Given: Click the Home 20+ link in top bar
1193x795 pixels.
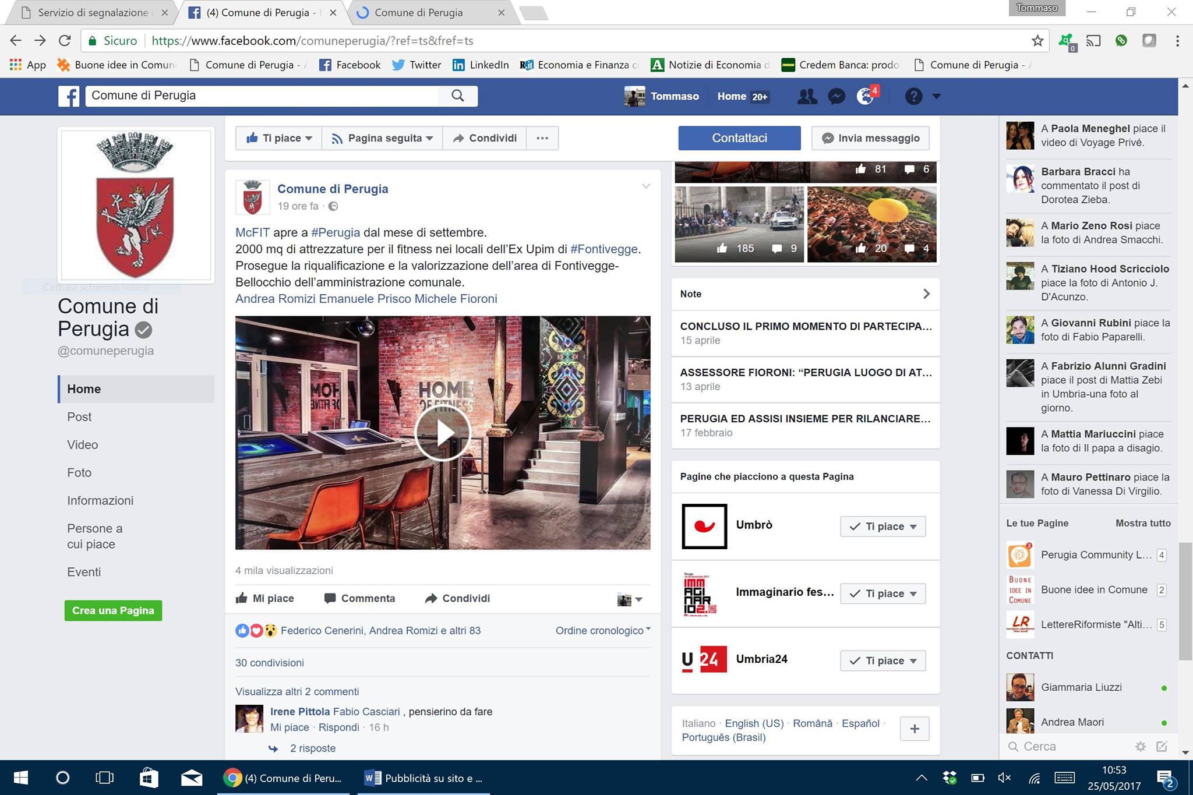Looking at the screenshot, I should pyautogui.click(x=743, y=96).
